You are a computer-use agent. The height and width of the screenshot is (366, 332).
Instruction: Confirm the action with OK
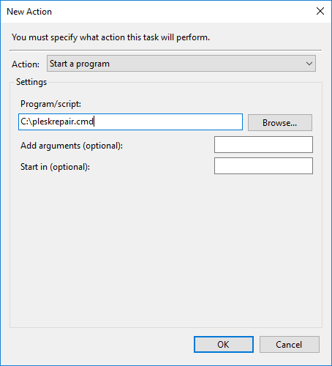tap(224, 344)
